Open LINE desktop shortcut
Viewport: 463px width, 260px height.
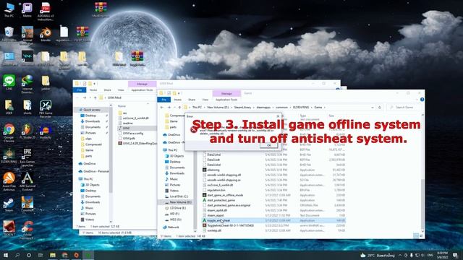pos(9,82)
